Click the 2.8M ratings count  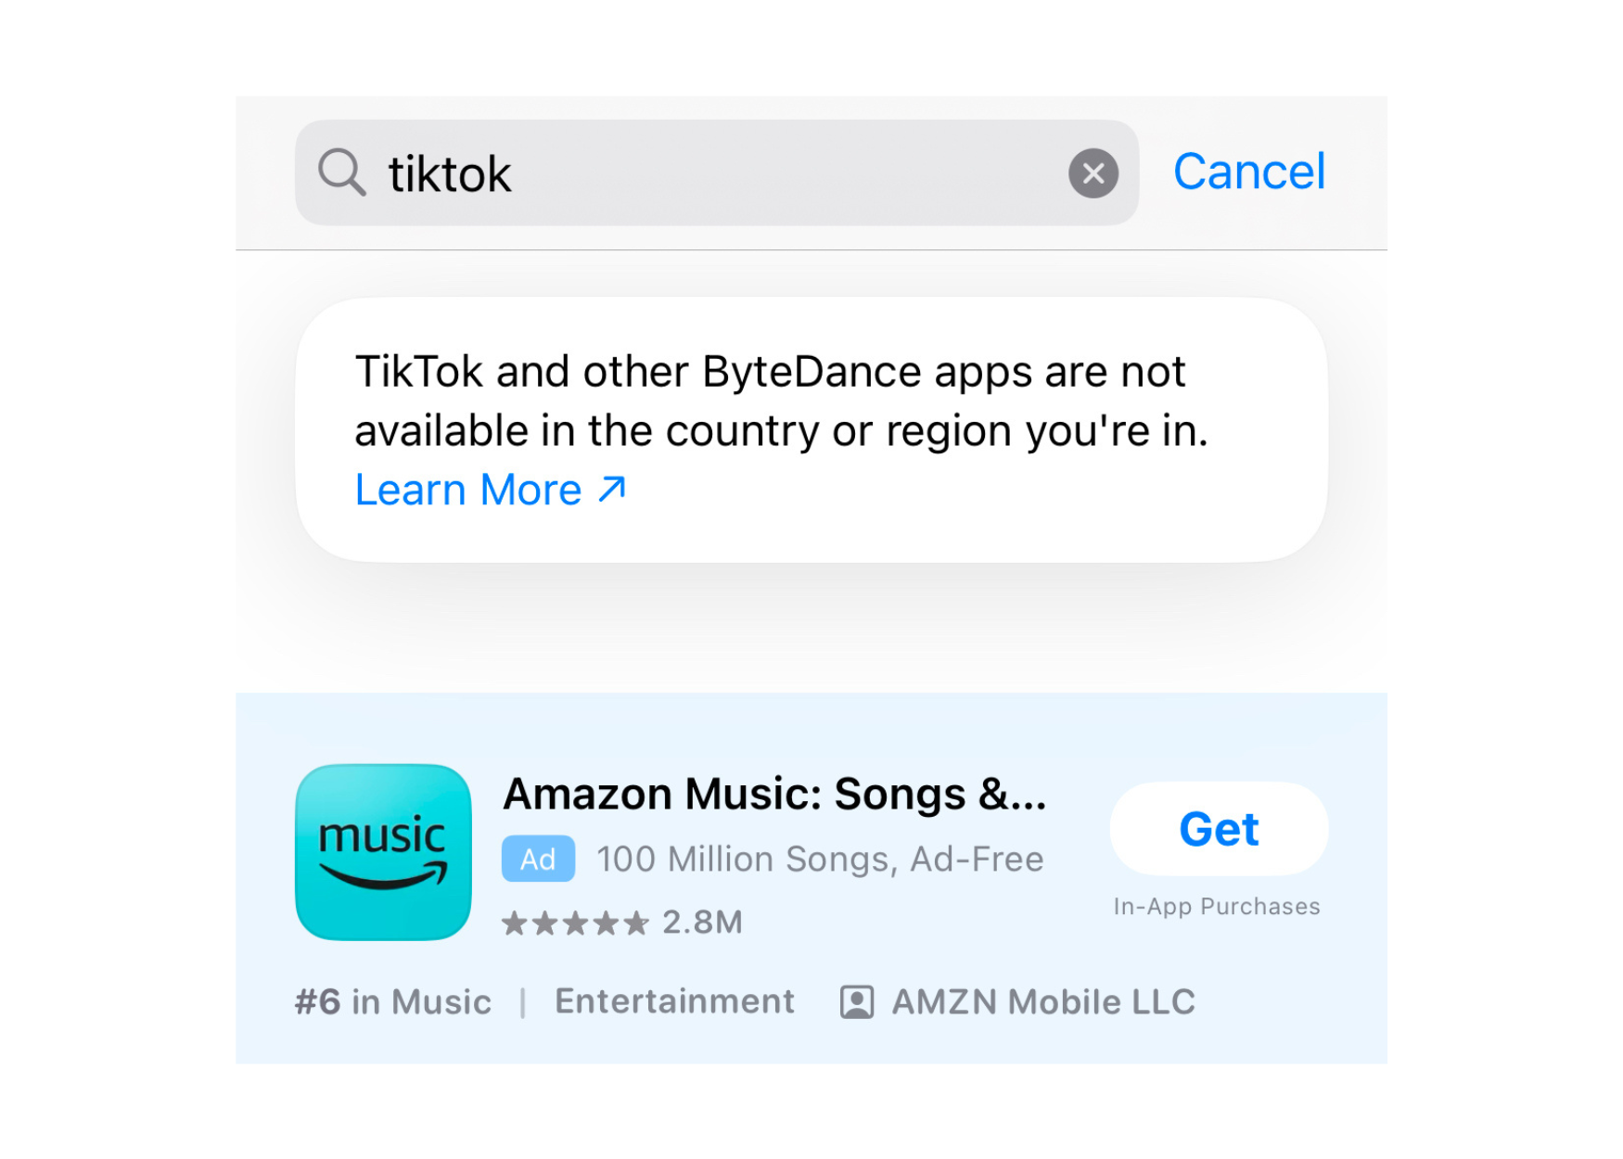(x=702, y=923)
